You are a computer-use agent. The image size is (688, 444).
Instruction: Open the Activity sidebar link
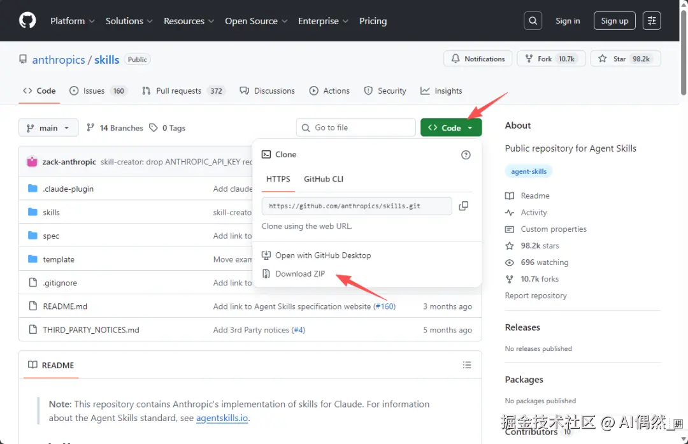point(526,212)
